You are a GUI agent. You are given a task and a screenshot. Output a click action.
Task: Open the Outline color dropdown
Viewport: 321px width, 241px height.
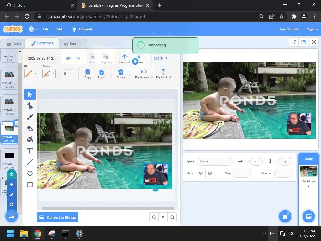tap(53, 73)
